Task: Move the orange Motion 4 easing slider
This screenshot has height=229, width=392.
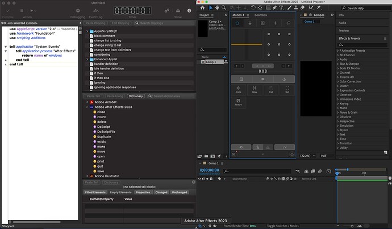Action: pos(247,44)
